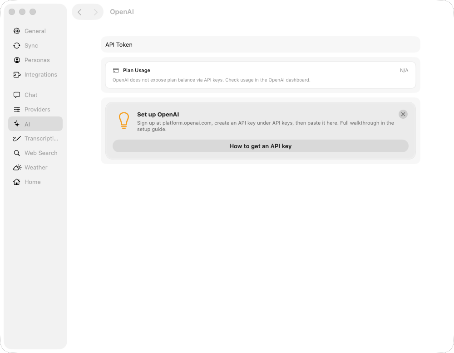Open the General settings section
Screen dimensions: 454x353
pos(35,31)
